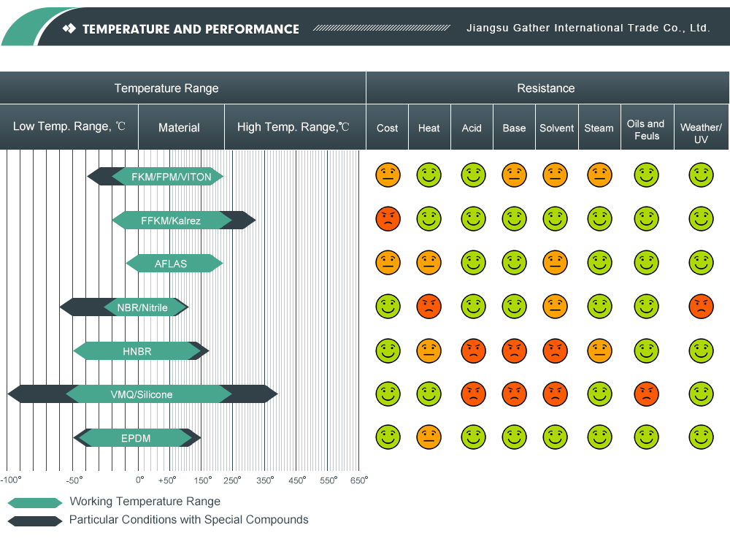Click the EPDM Weather/UV smiley face

click(x=701, y=437)
